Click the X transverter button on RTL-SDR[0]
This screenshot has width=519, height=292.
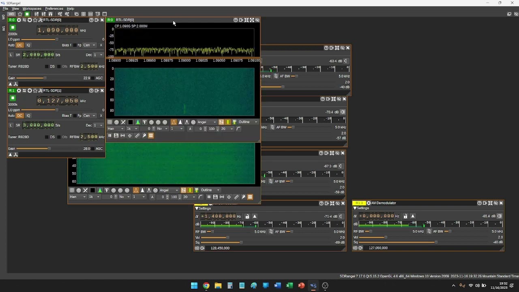coord(101,45)
